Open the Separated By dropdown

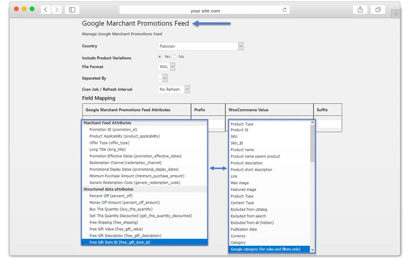click(x=163, y=78)
